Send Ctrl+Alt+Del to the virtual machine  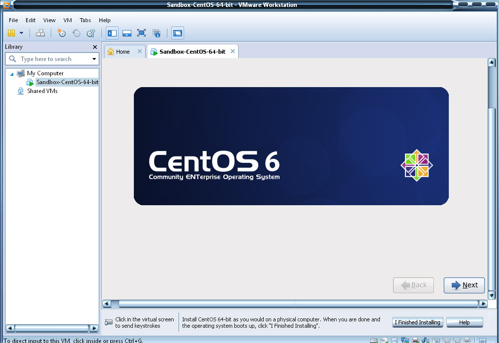pyautogui.click(x=40, y=33)
